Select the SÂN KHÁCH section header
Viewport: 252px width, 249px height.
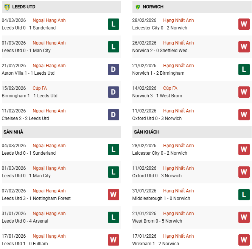pos(146,132)
